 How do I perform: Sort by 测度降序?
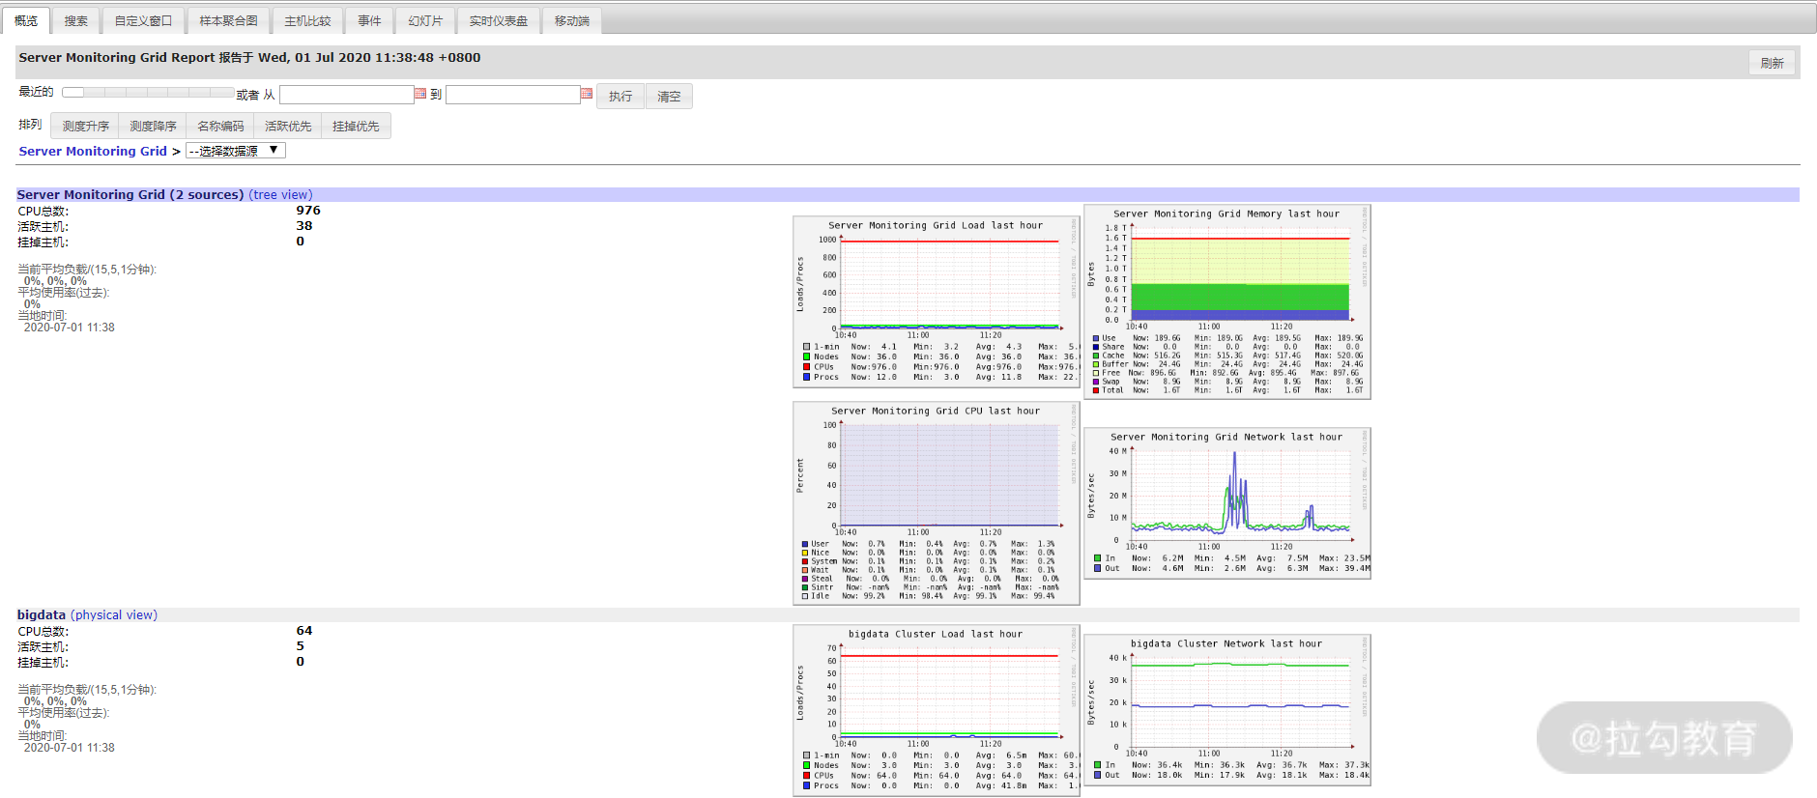(153, 127)
